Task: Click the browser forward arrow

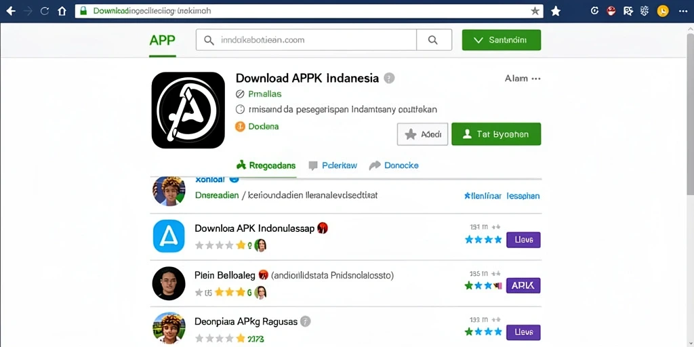Action: (x=28, y=11)
